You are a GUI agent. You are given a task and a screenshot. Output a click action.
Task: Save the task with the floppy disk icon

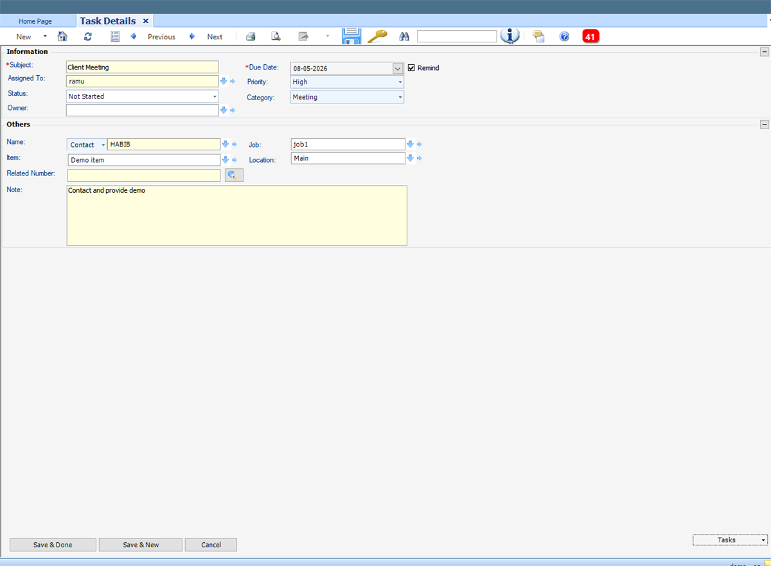coord(351,36)
